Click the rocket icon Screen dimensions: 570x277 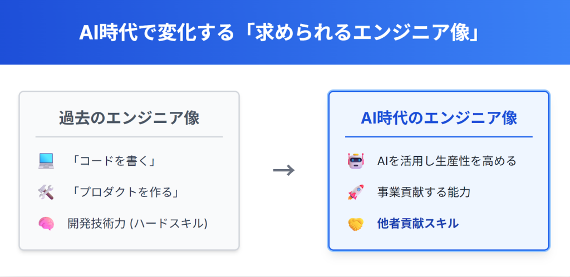(x=355, y=192)
